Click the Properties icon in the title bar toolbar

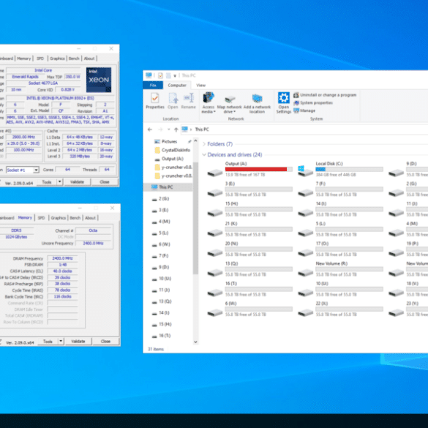tap(160, 75)
